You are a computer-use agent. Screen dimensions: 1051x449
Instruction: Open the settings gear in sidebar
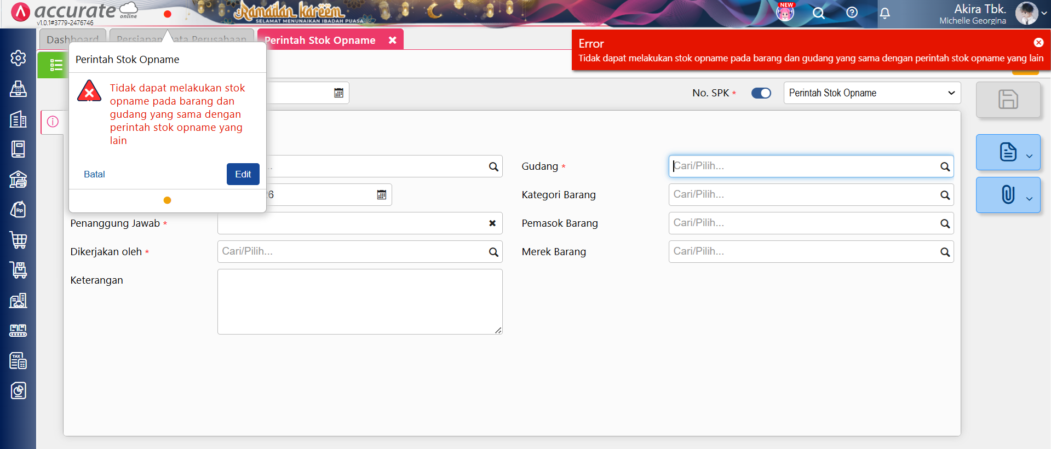18,58
